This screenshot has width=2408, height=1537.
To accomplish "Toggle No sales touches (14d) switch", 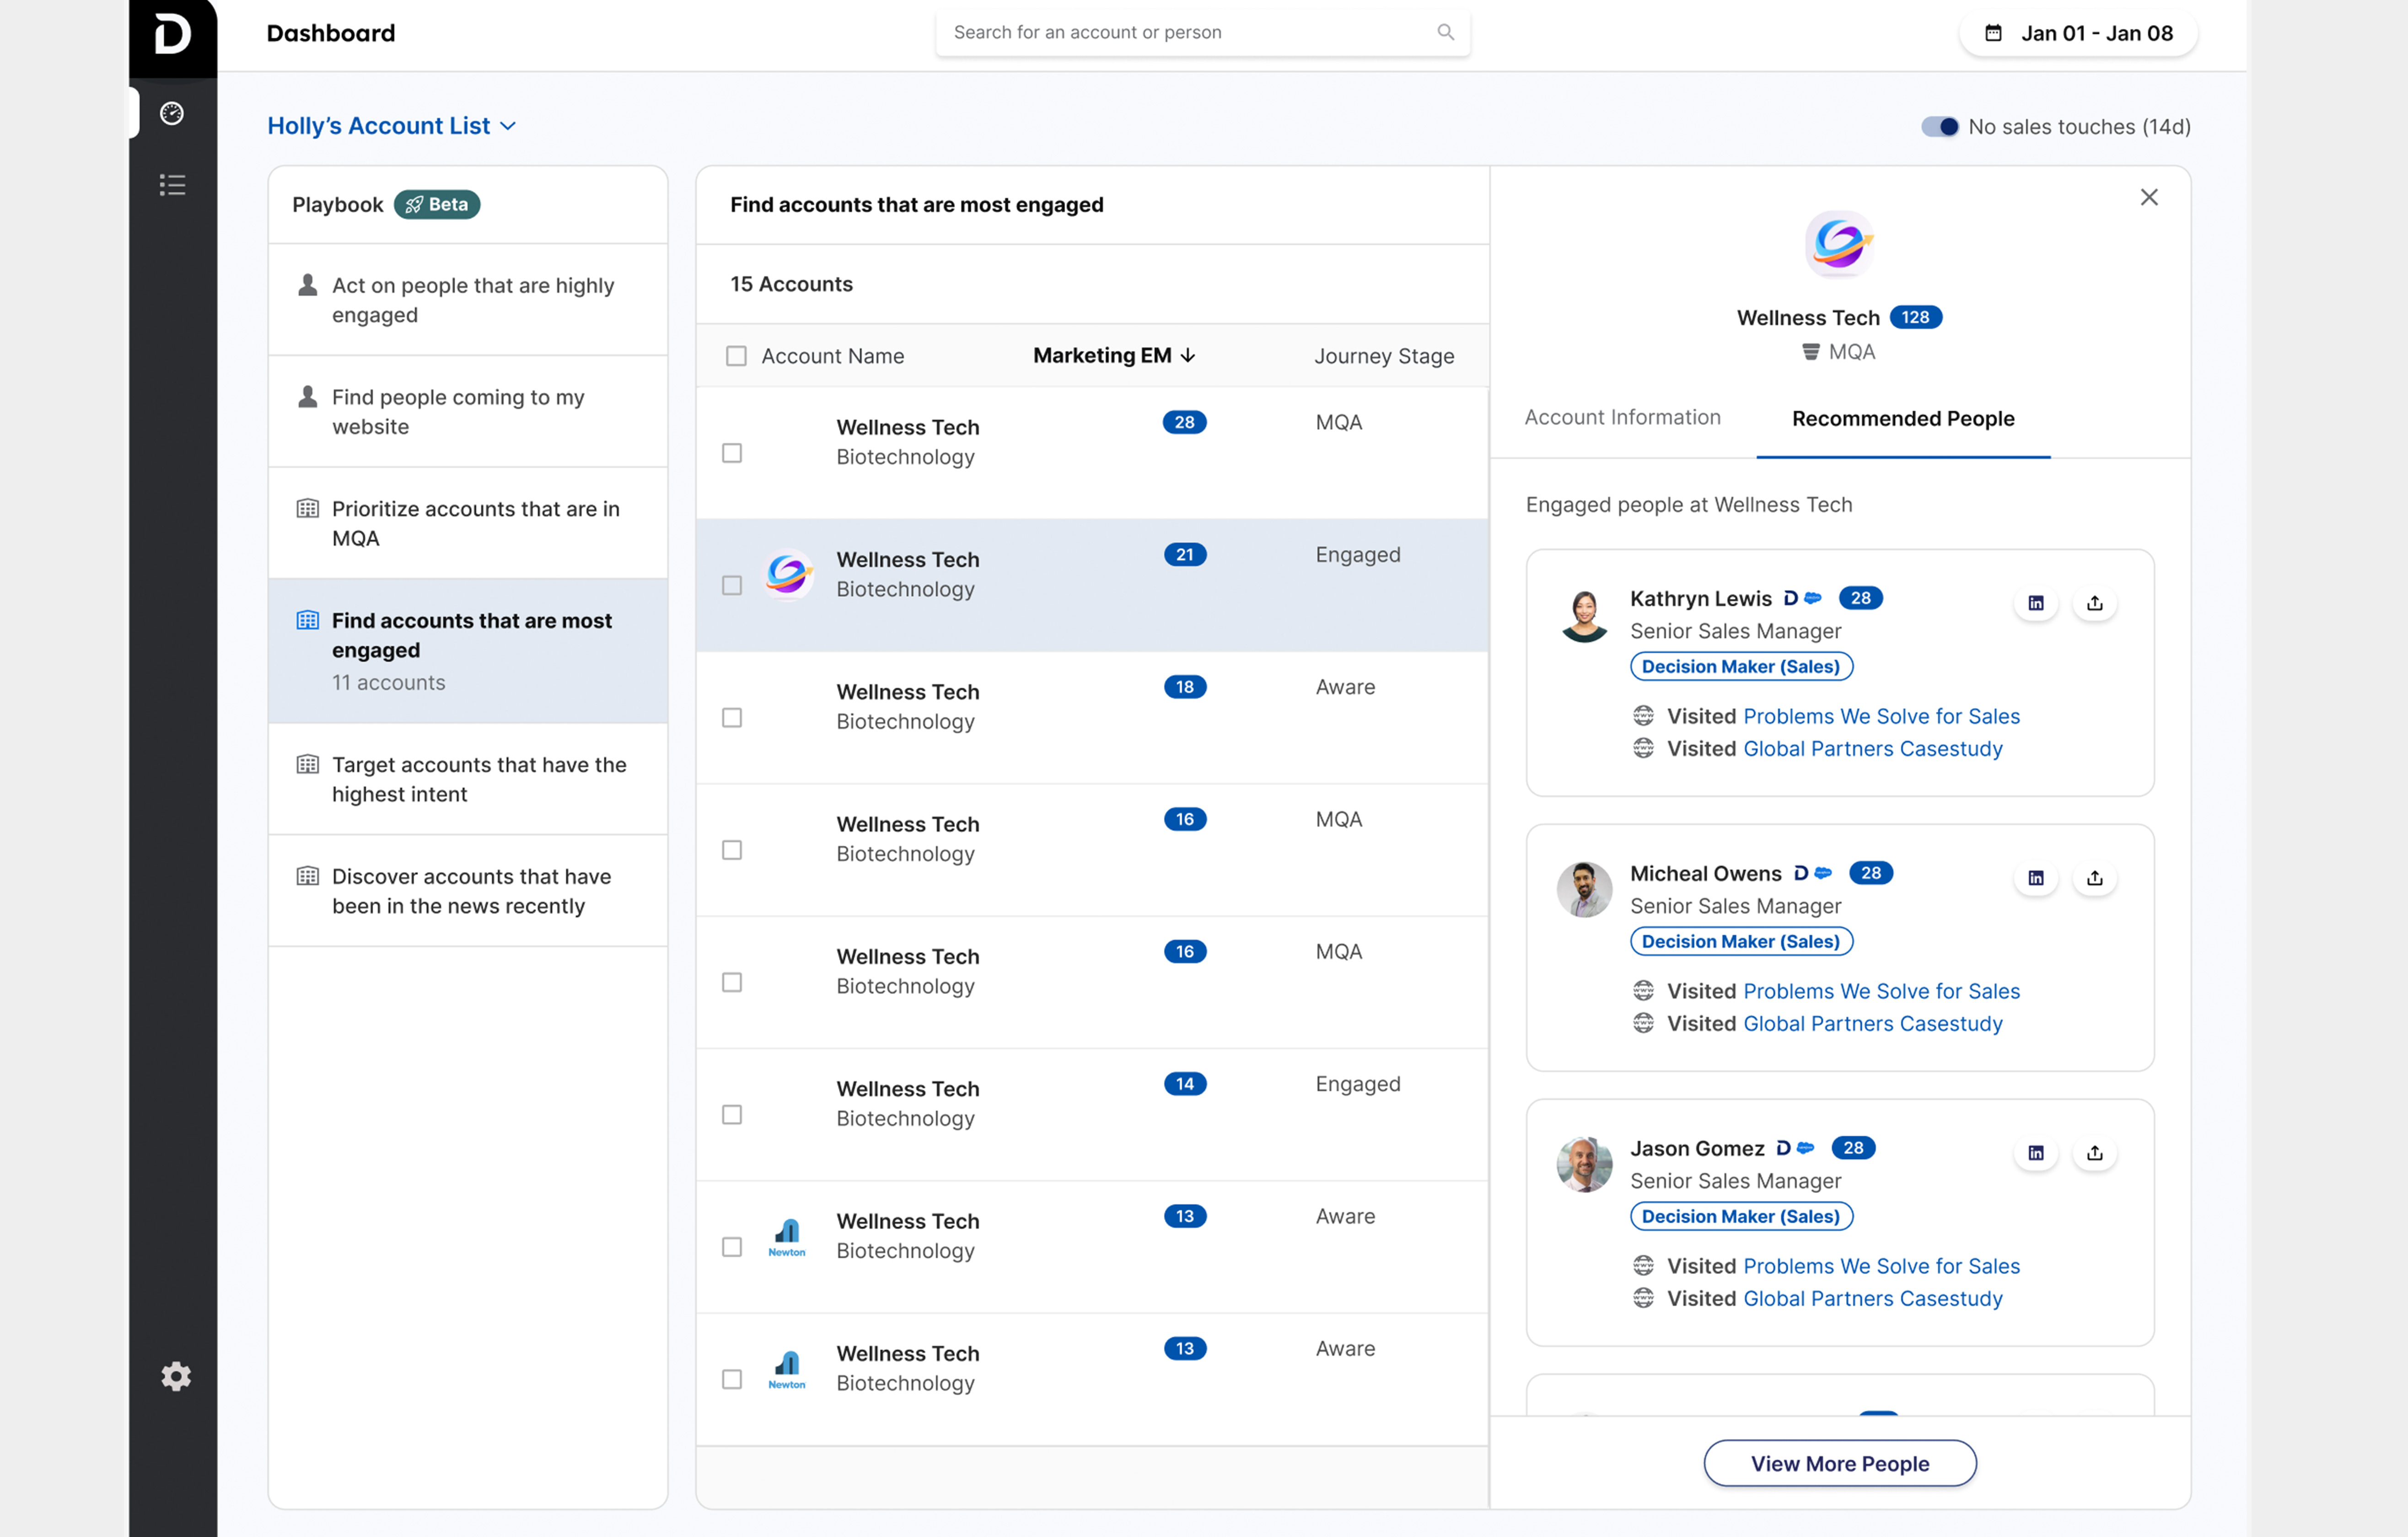I will pyautogui.click(x=1939, y=127).
